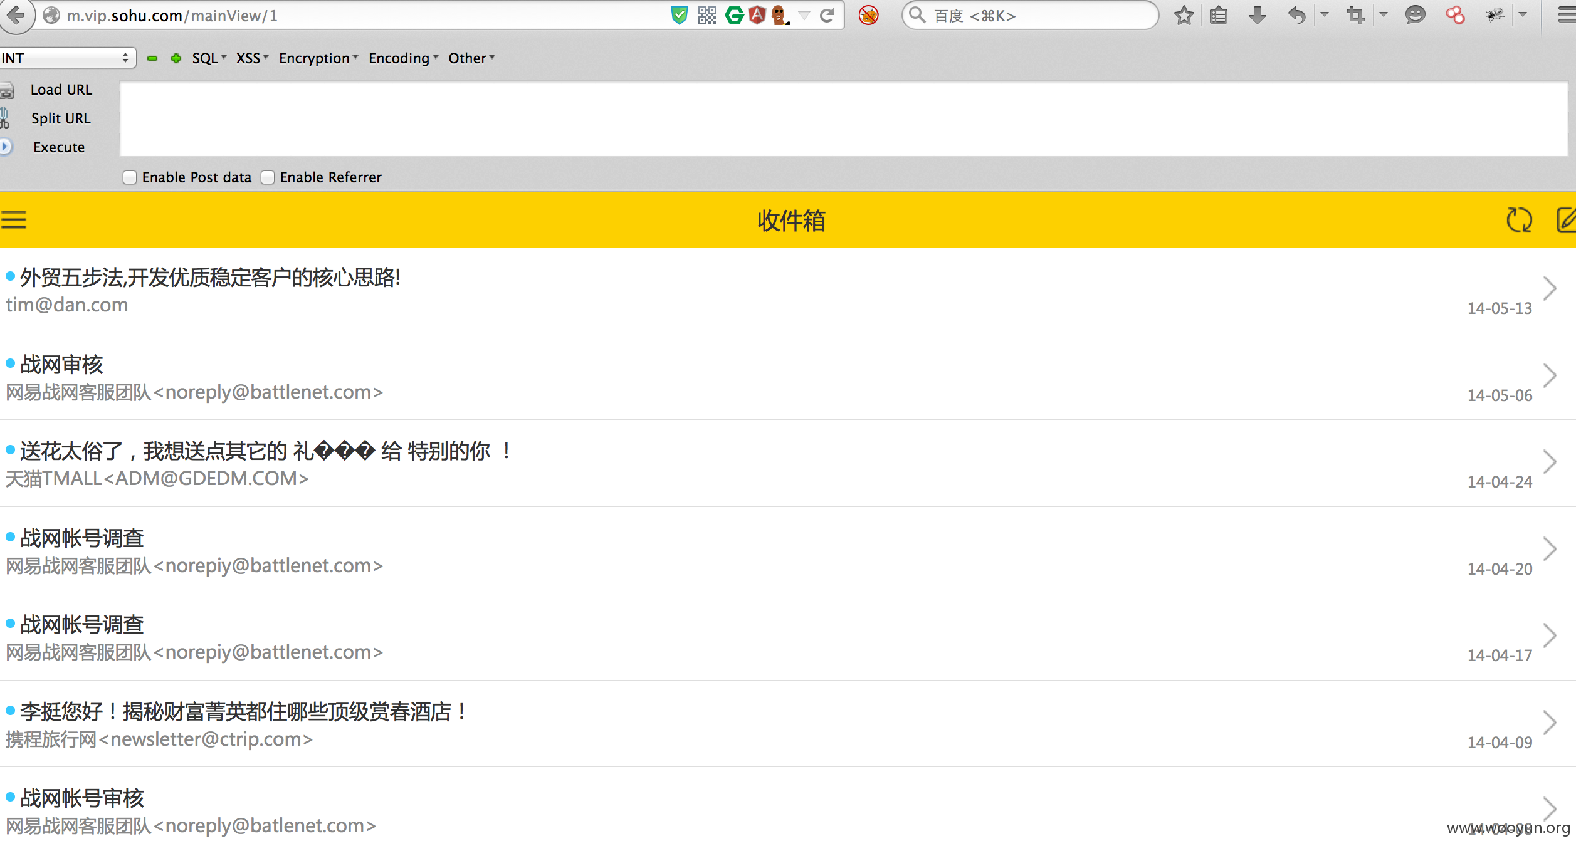Expand the SQL menu
1576x846 pixels.
tap(209, 58)
